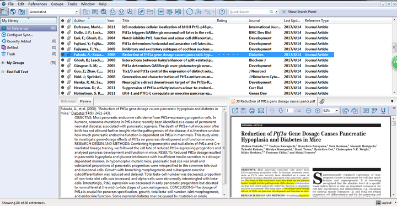
Task: Show more PDF toolbar tools chevron
Action: coord(394,108)
